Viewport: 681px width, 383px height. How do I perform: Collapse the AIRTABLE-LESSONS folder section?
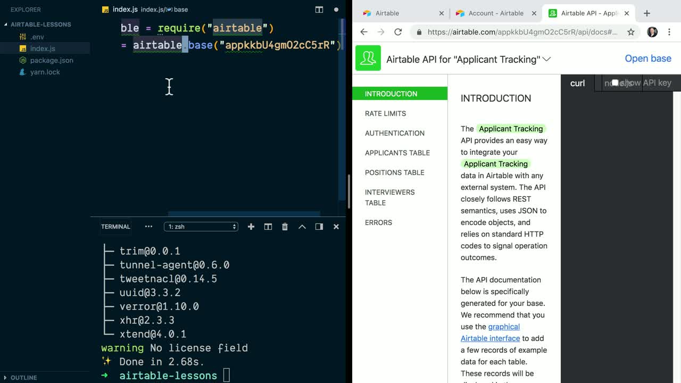(x=40, y=24)
